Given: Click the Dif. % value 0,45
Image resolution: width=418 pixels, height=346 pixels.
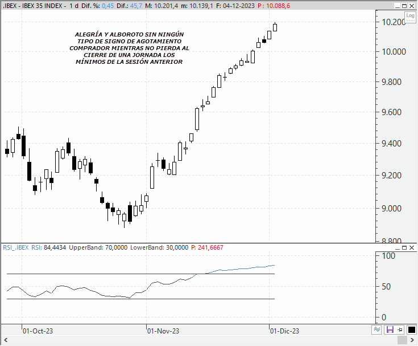Looking at the screenshot, I should [107, 6].
